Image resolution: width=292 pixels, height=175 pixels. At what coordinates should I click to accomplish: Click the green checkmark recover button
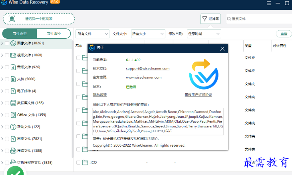click(x=16, y=171)
